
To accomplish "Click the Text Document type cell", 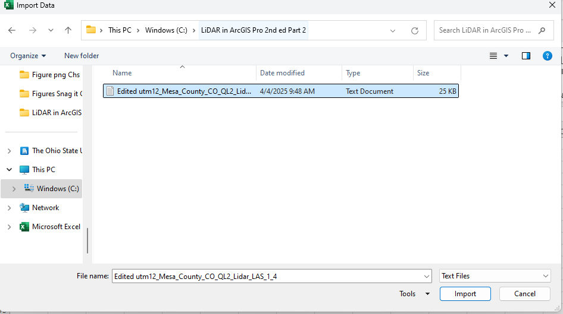I will 370,91.
